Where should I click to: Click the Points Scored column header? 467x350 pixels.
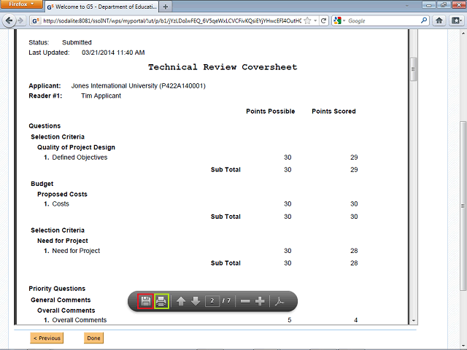(333, 112)
